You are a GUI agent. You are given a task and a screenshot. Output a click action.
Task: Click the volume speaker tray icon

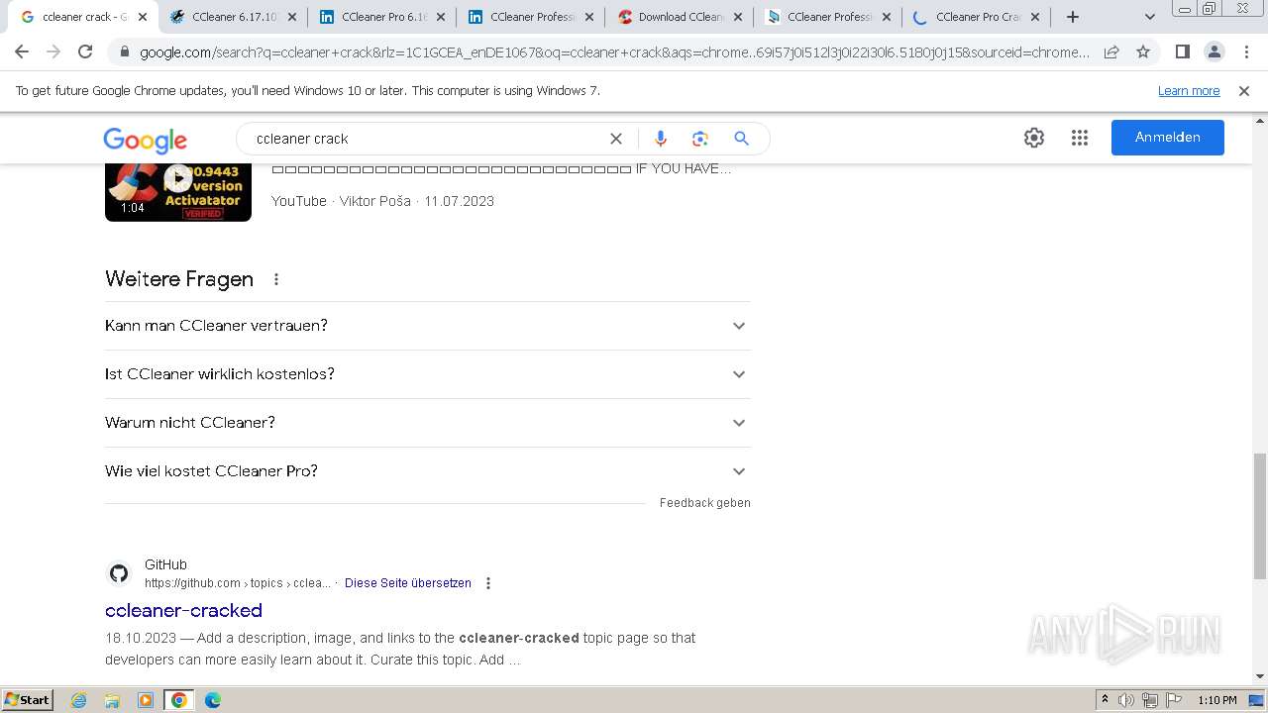pos(1126,700)
